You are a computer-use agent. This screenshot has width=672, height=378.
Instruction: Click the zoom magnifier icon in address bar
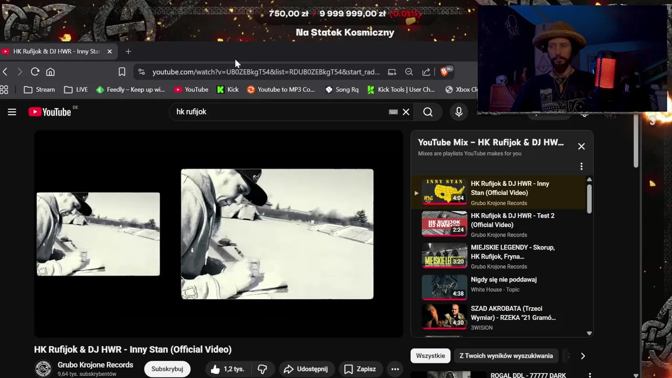[409, 72]
